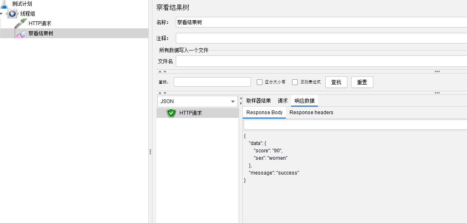Focus the 注释 input field
Screen dimensions: 467x223
321,38
